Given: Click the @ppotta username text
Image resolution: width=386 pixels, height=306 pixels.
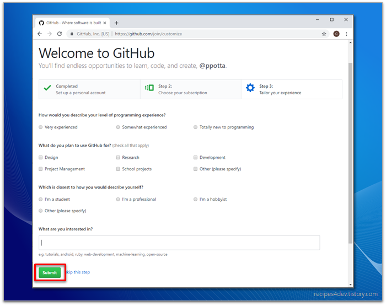Looking at the screenshot, I should click(212, 66).
